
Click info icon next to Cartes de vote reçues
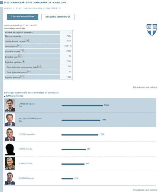coord(27,40)
